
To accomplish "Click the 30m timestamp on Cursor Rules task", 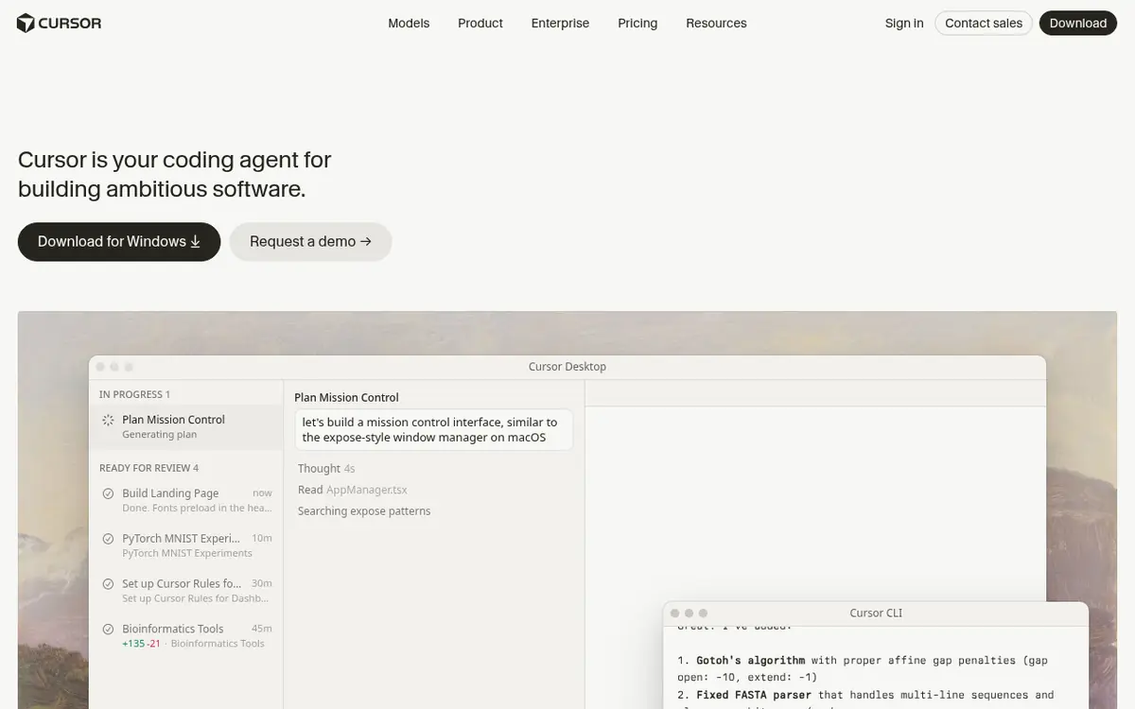I will [262, 584].
